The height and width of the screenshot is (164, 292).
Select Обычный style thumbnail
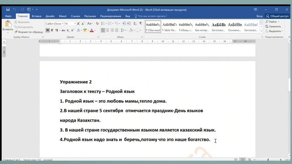click(153, 26)
